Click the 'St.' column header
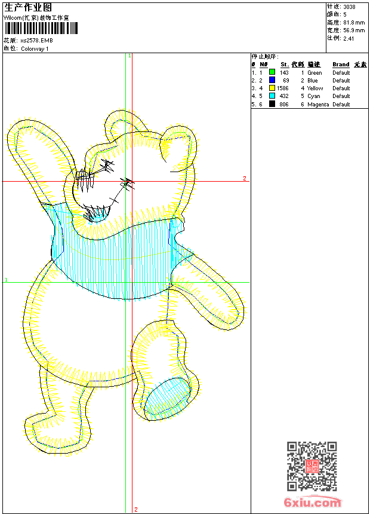Viewport: 370px width, 514px height. click(x=285, y=65)
